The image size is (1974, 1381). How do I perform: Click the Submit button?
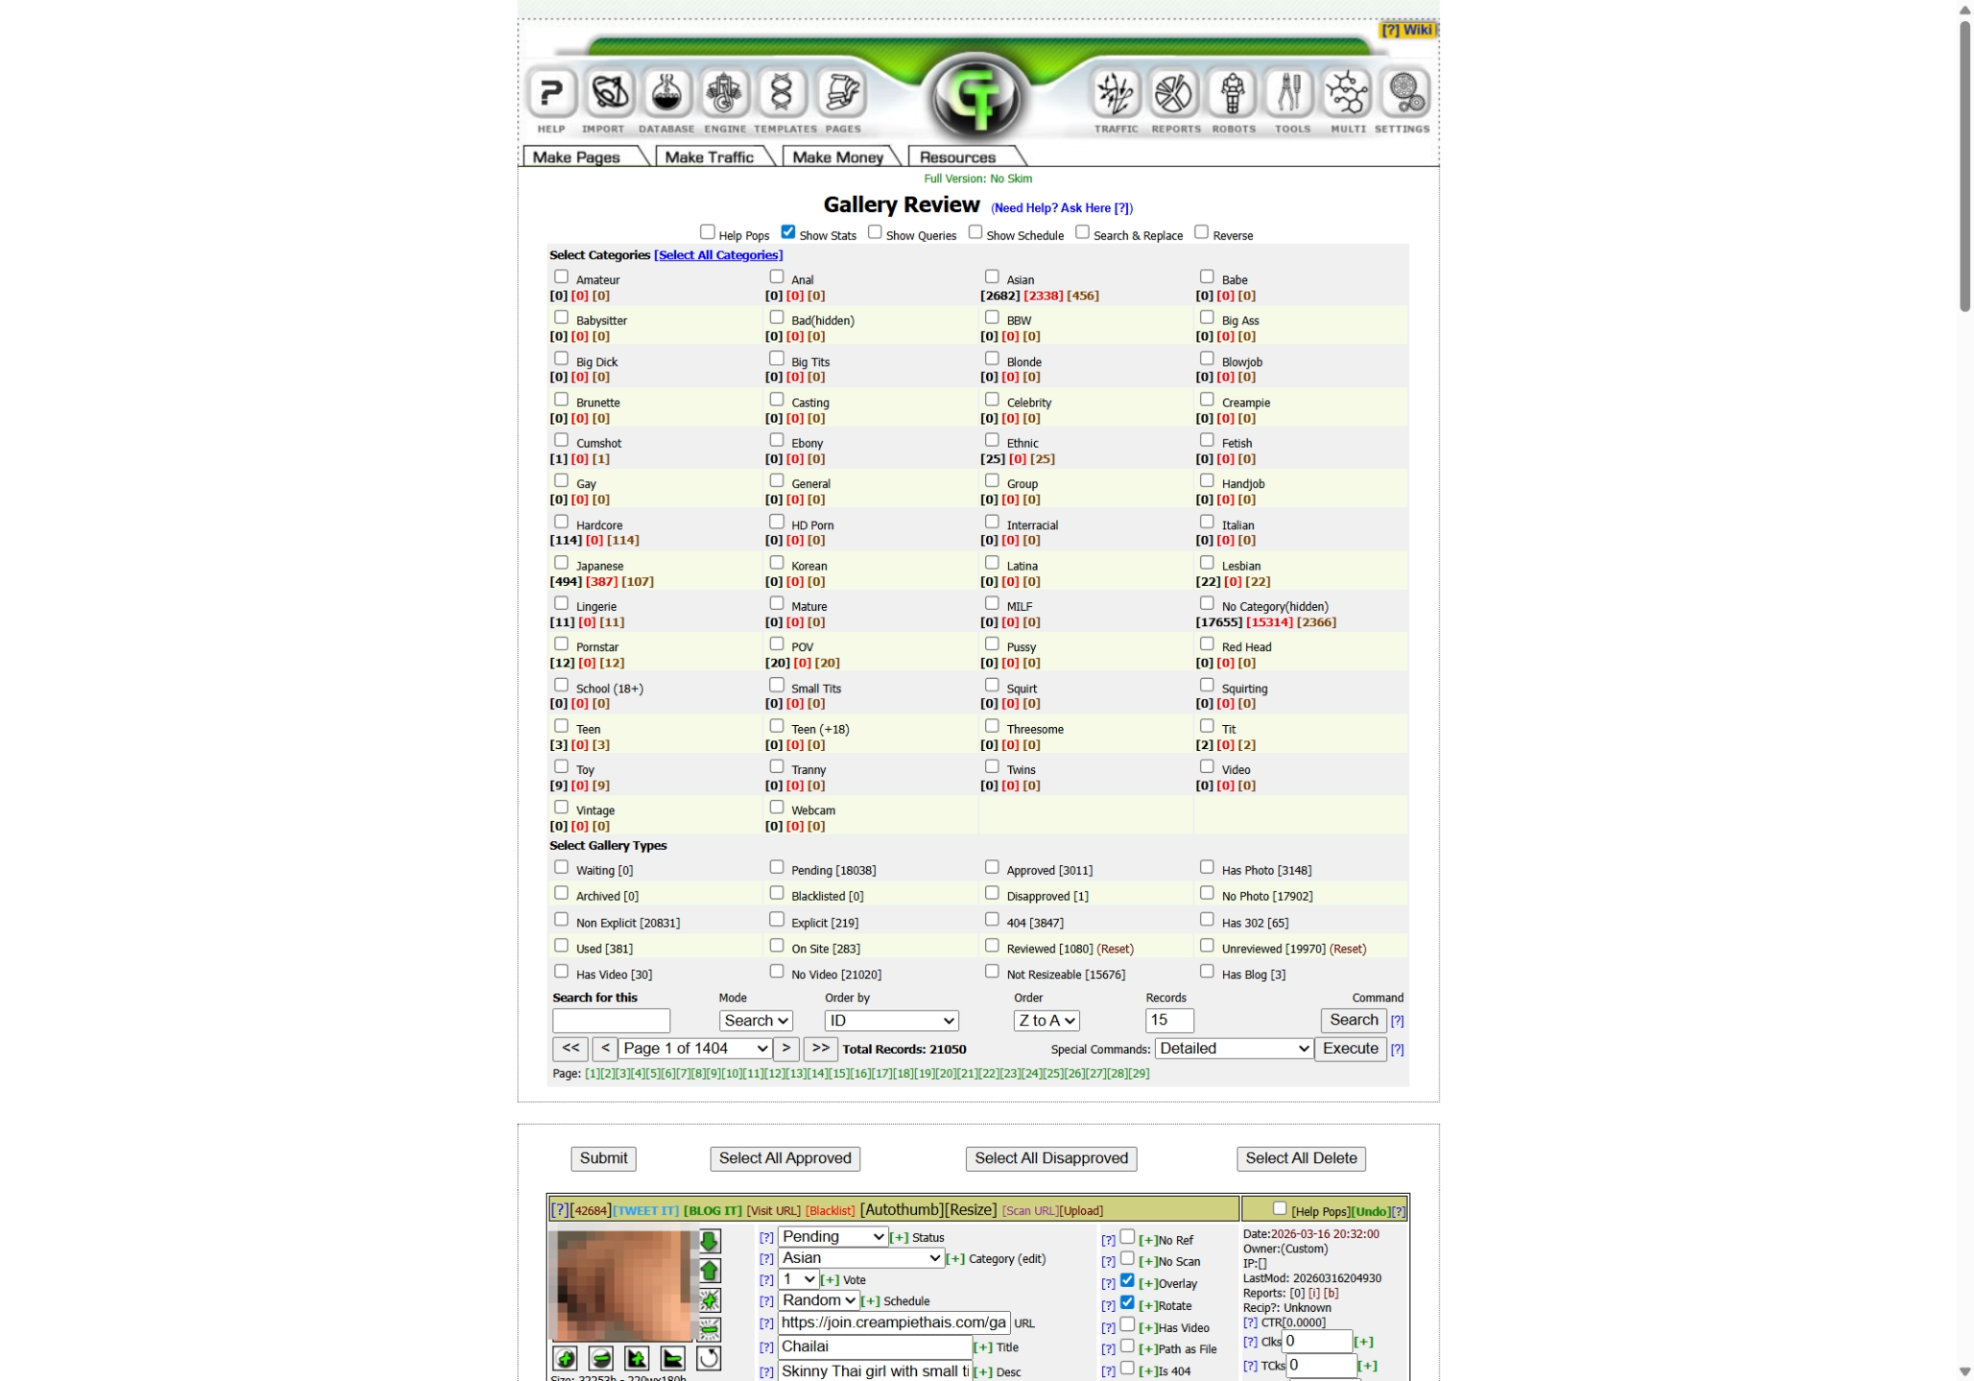coord(603,1159)
